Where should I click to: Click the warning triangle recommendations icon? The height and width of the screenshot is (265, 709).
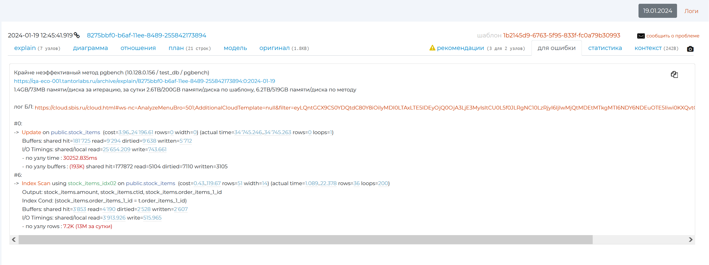[432, 48]
